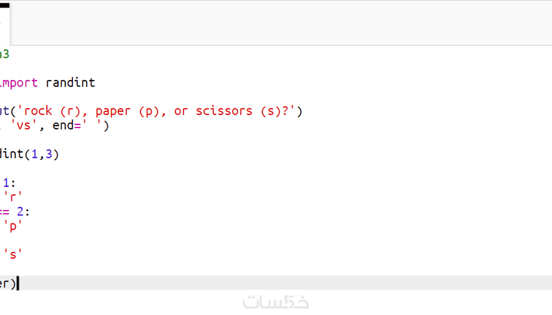This screenshot has height=315, width=552.
Task: Place cursor on the word 'rock' in the string
Action: [38, 111]
